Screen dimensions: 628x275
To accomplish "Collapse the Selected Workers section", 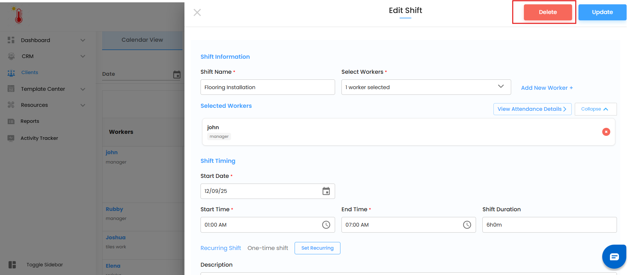I will click(595, 109).
